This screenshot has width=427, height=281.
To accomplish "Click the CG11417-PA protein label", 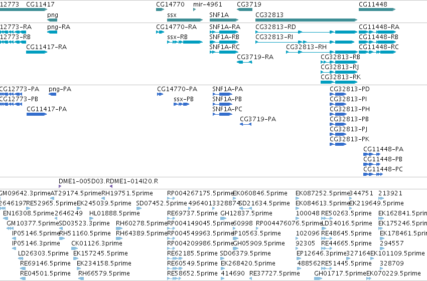I will 47,109.
